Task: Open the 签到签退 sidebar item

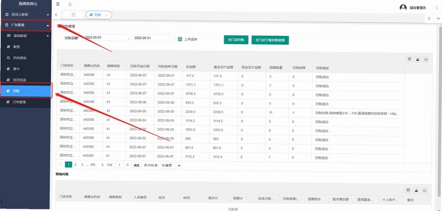Action: pyautogui.click(x=25, y=80)
